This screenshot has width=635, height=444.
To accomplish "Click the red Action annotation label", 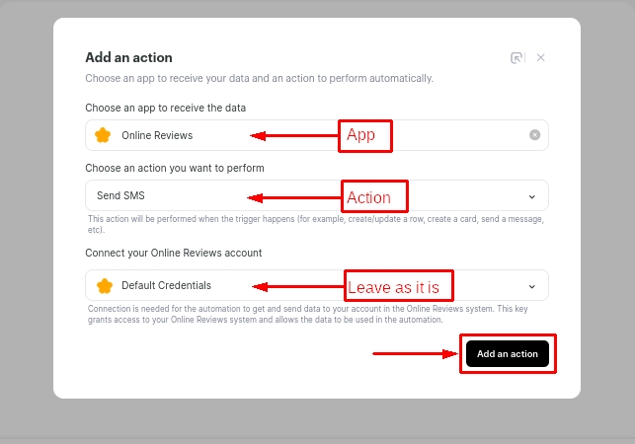I will 374,197.
